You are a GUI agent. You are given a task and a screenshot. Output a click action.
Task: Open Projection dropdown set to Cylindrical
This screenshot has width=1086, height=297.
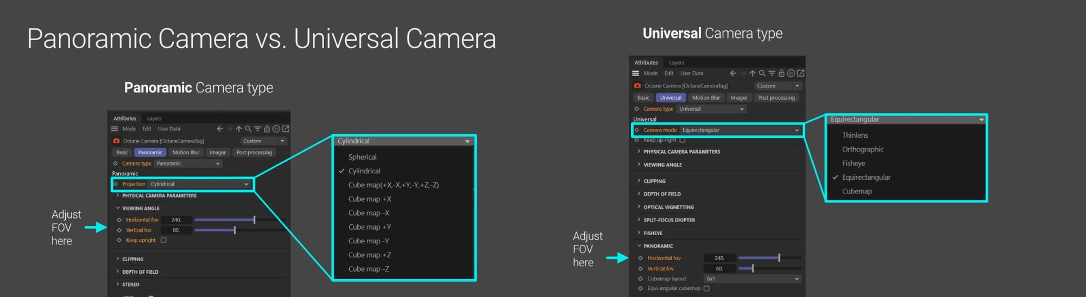199,184
